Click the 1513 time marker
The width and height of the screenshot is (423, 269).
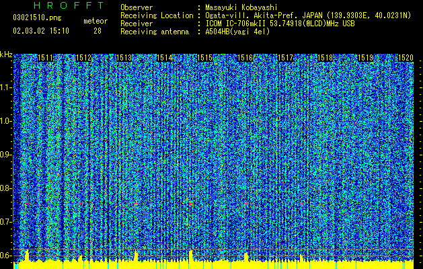click(124, 58)
